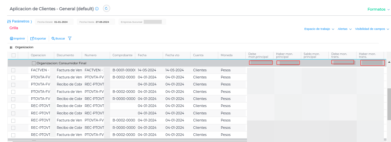
Task: Click the Exportar icon
Action: (x=32, y=39)
